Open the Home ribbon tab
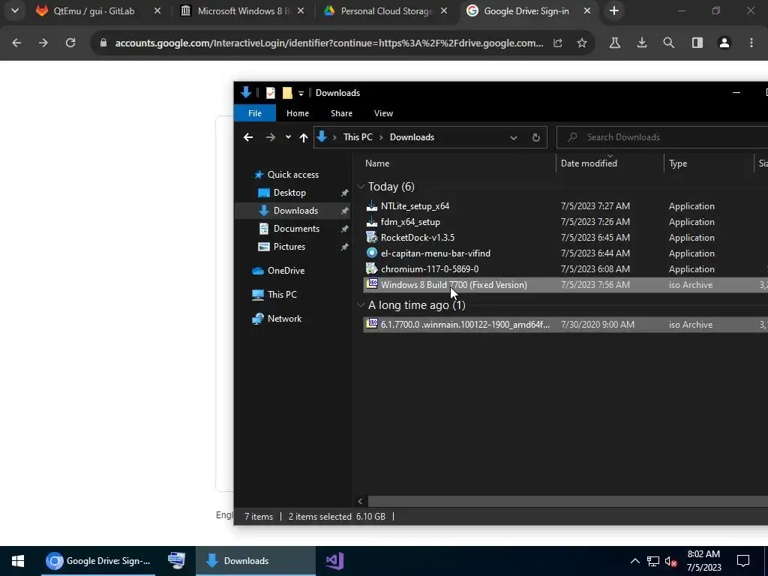This screenshot has height=576, width=768. coord(297,113)
